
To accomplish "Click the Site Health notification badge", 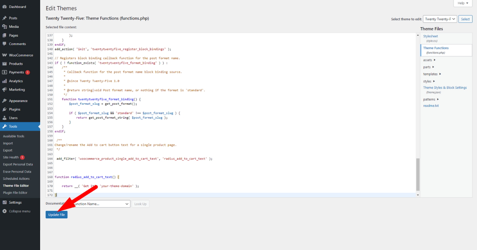I will [22, 158].
